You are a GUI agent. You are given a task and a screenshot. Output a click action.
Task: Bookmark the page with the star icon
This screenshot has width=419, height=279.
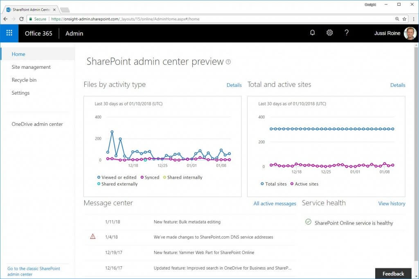(x=404, y=19)
